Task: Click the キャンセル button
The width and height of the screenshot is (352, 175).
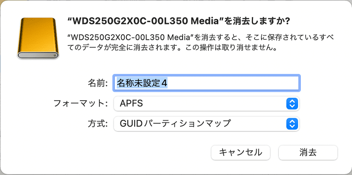Action: pyautogui.click(x=241, y=153)
